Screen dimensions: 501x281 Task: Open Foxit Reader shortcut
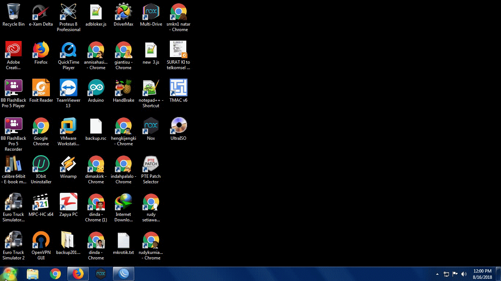pyautogui.click(x=41, y=91)
